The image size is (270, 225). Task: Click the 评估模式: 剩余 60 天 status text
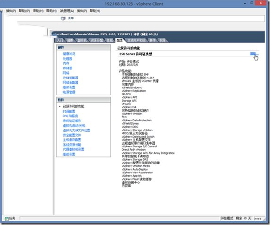pos(236,218)
